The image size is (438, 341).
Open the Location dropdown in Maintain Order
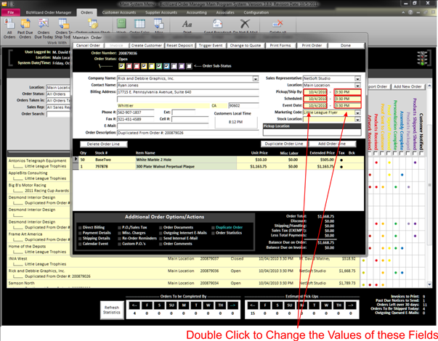pyautogui.click(x=357, y=86)
